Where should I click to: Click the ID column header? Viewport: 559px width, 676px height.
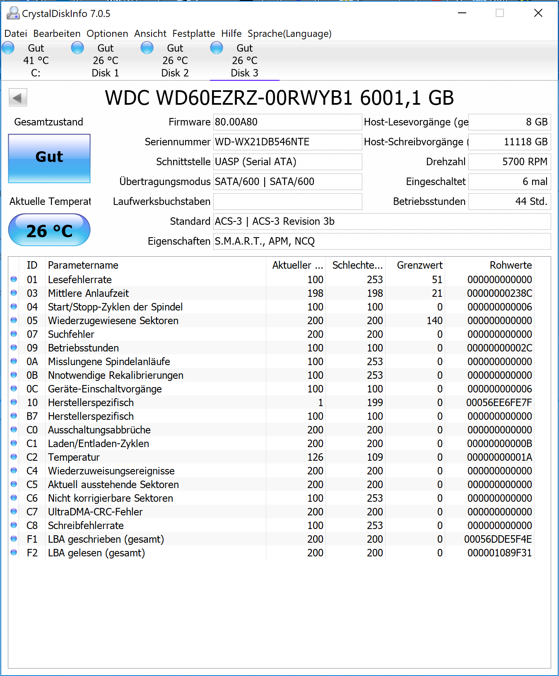coord(32,265)
